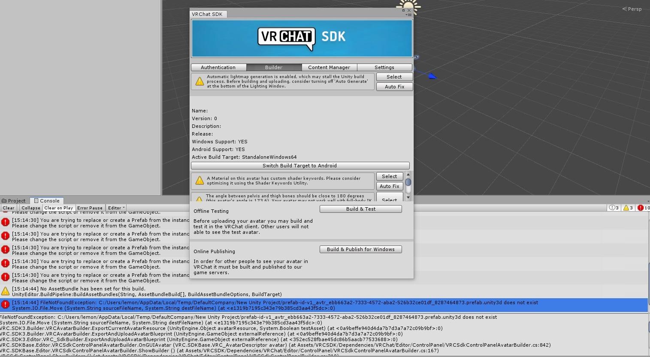
Task: Toggle Error Pause in Console
Action: pyautogui.click(x=90, y=208)
